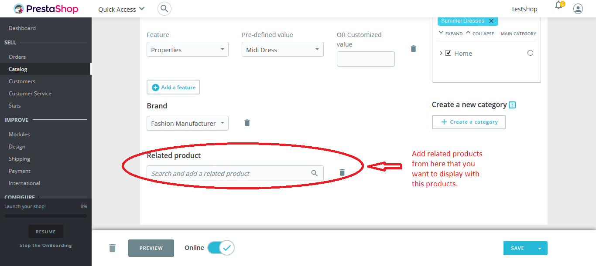The image size is (596, 266).
Task: Click Stop the OnBoarding link
Action: (x=46, y=246)
